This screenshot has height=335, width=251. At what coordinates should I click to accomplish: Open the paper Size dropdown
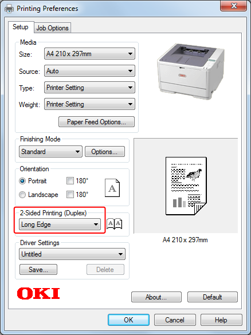click(x=89, y=54)
